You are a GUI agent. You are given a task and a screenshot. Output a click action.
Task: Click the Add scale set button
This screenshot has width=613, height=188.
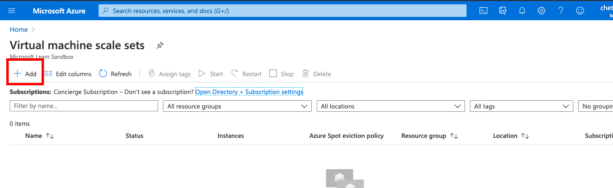click(25, 74)
